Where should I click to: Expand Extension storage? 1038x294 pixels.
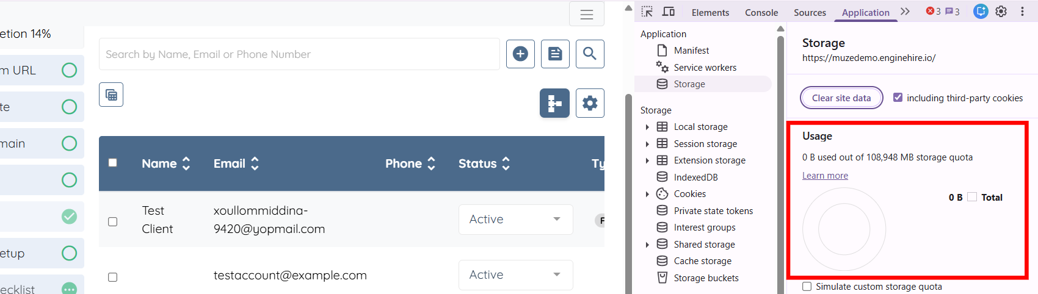pyautogui.click(x=647, y=160)
